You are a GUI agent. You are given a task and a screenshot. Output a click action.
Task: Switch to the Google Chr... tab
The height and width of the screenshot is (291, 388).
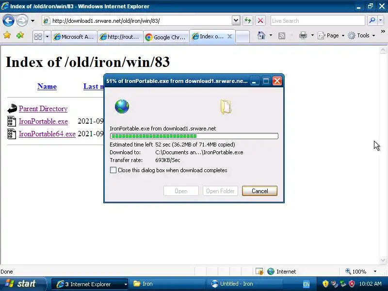point(166,37)
